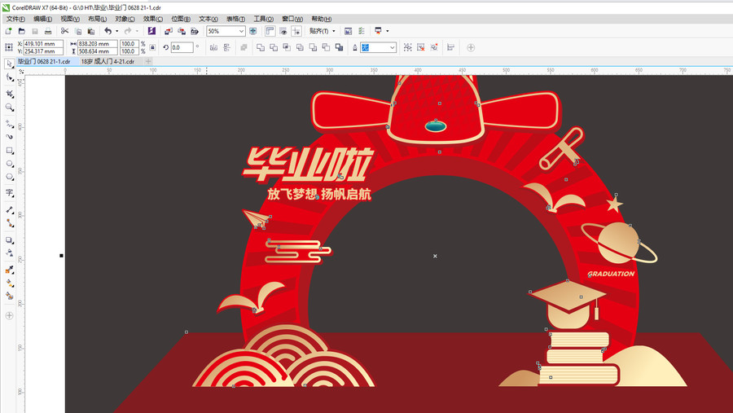This screenshot has height=413, width=733.
Task: Cut selection with scissors icon
Action: [x=64, y=31]
